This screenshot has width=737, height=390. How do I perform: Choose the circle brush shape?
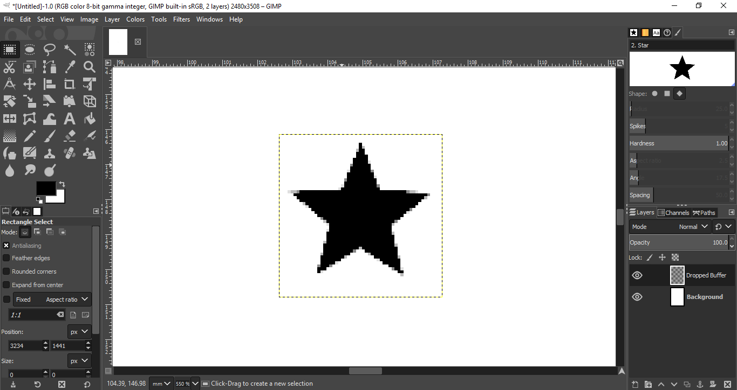(655, 93)
